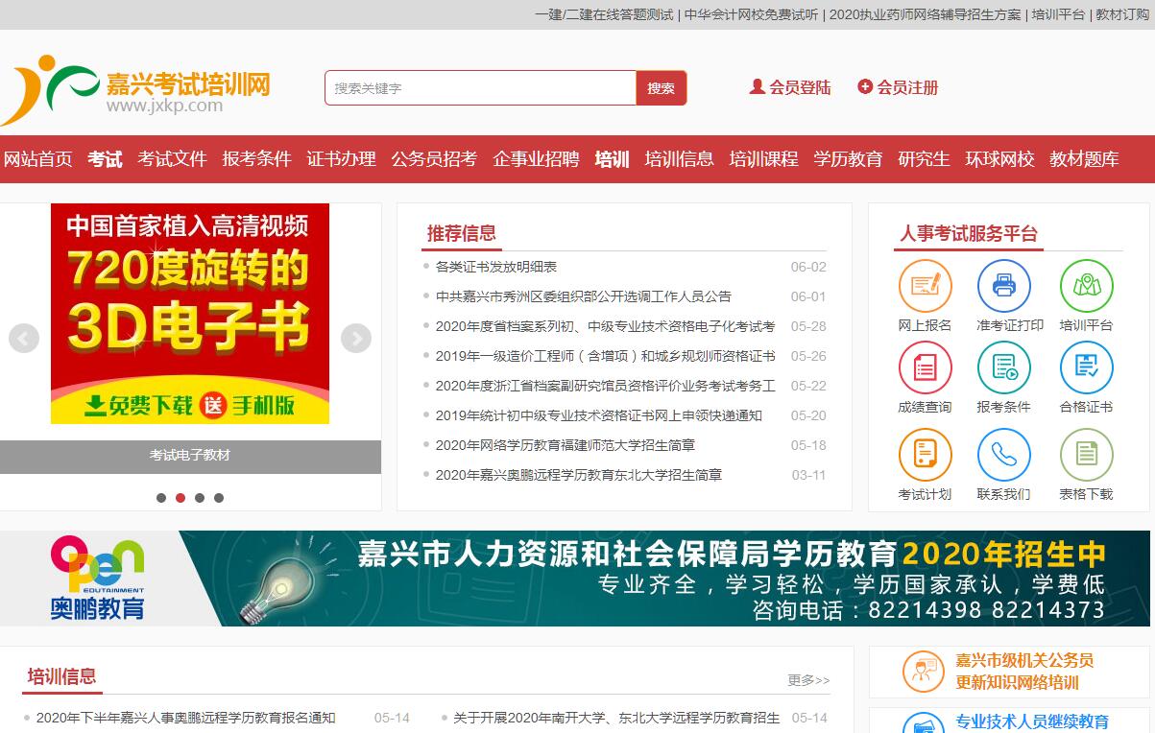The height and width of the screenshot is (733, 1155).
Task: Open 证书办理 in navigation bar
Action: coord(341,159)
